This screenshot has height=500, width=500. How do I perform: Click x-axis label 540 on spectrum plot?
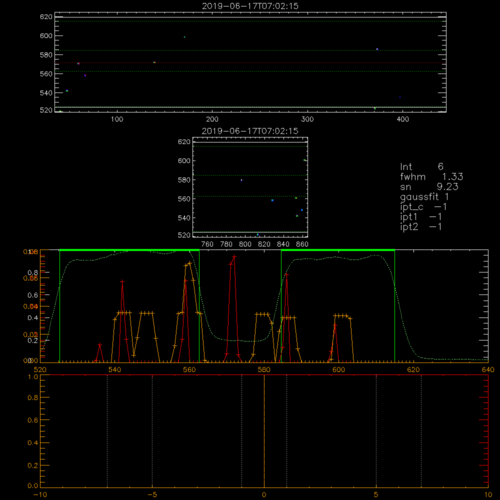pyautogui.click(x=115, y=369)
